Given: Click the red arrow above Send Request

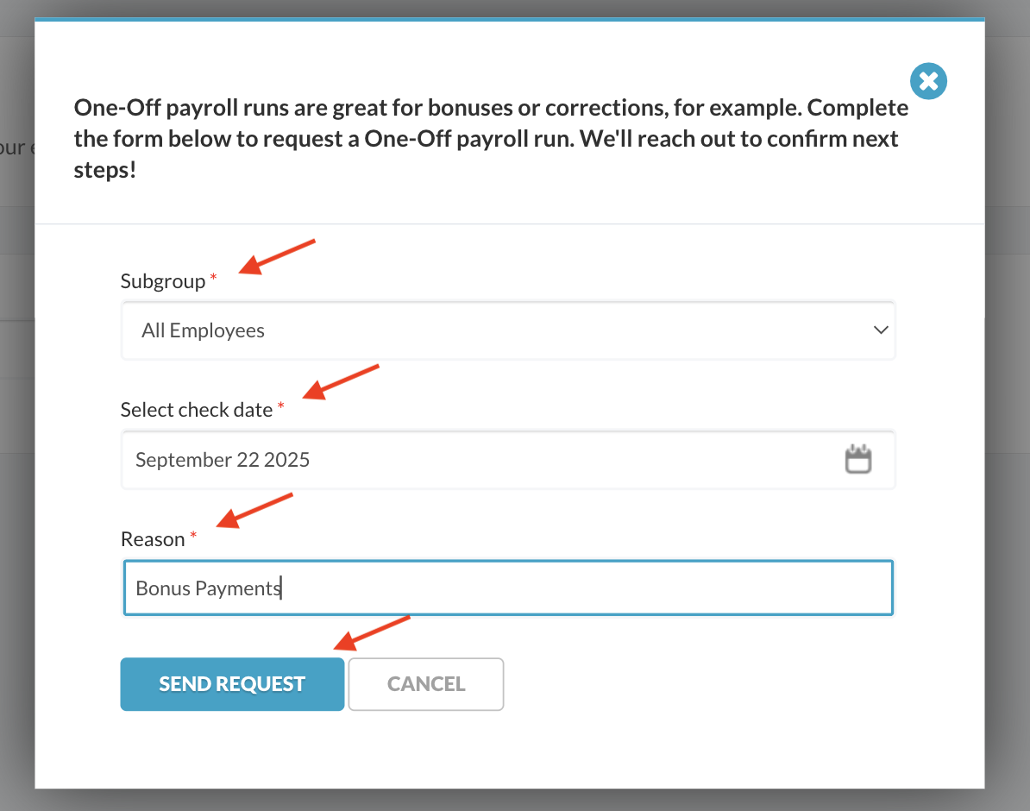Looking at the screenshot, I should 372,632.
